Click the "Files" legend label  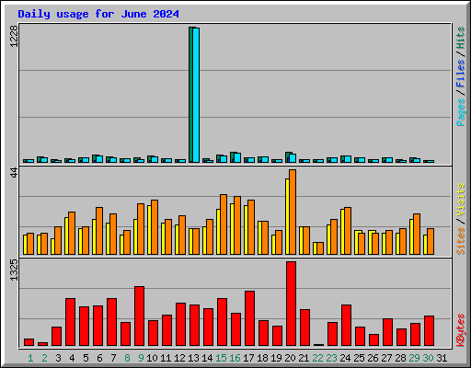tap(461, 74)
